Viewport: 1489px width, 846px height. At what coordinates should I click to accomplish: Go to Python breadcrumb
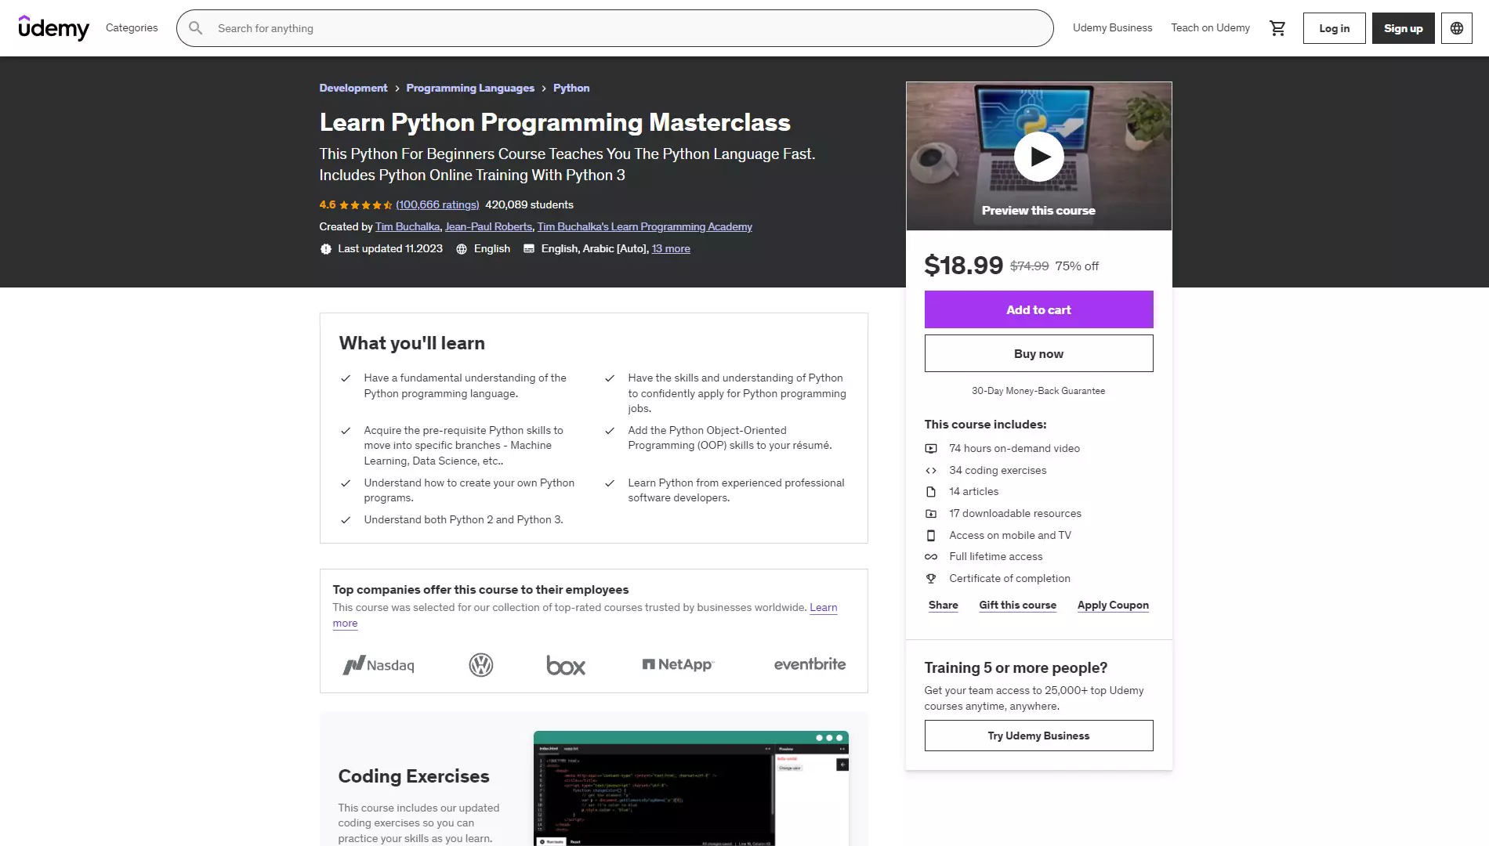(571, 89)
